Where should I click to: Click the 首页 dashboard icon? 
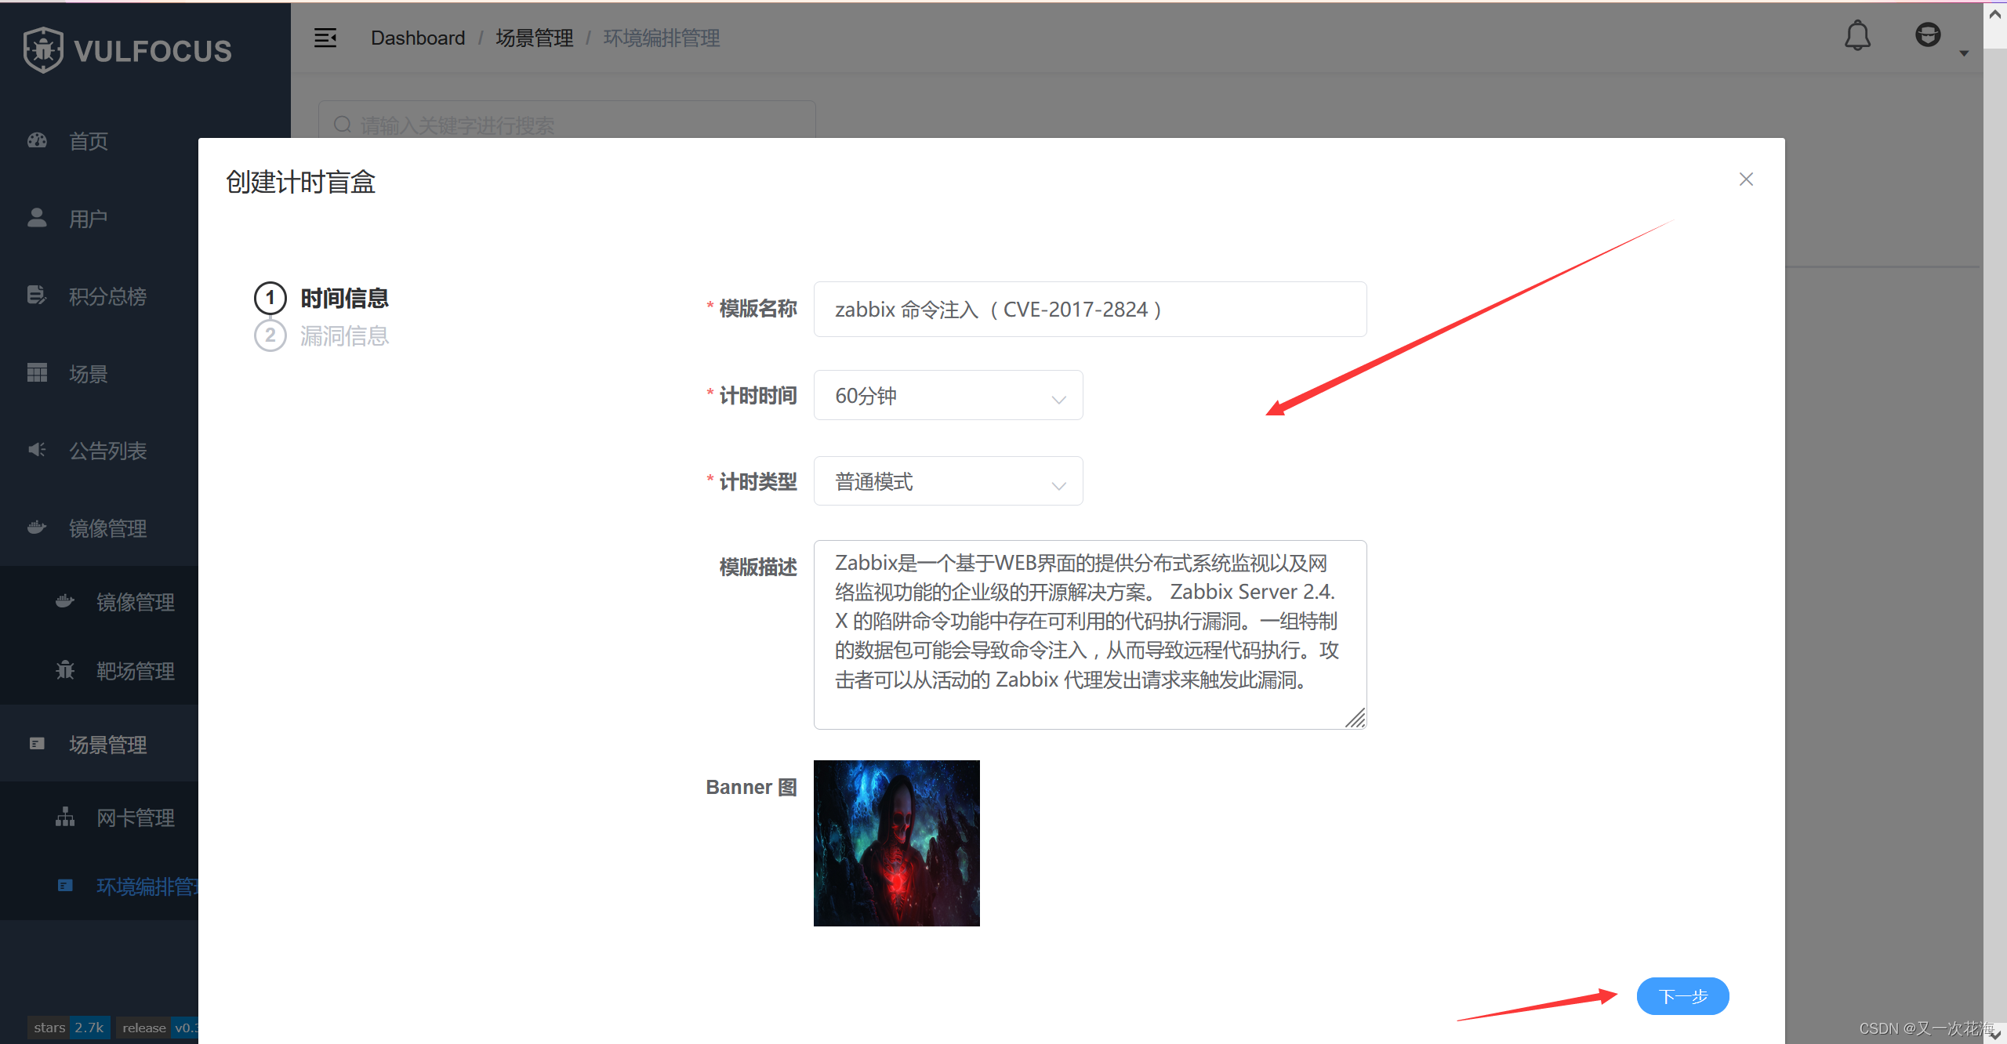click(x=37, y=140)
